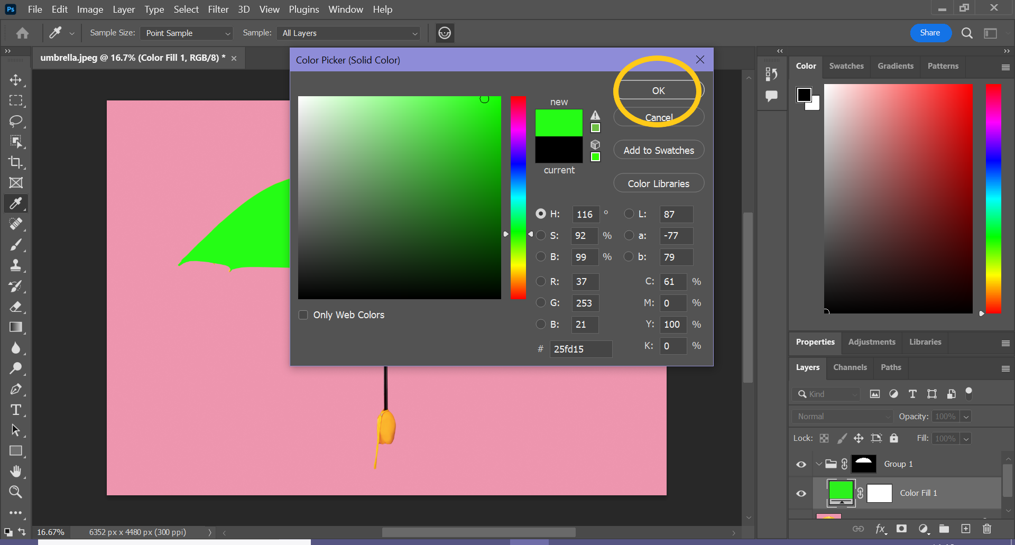Open the layer Kind filter dropdown
Screen dimensions: 1015x545
pos(826,394)
